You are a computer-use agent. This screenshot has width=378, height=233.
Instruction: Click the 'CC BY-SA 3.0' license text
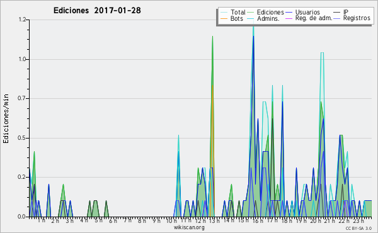coord(358,229)
